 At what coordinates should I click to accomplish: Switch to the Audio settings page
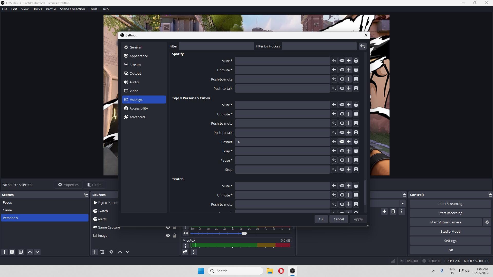(x=134, y=82)
